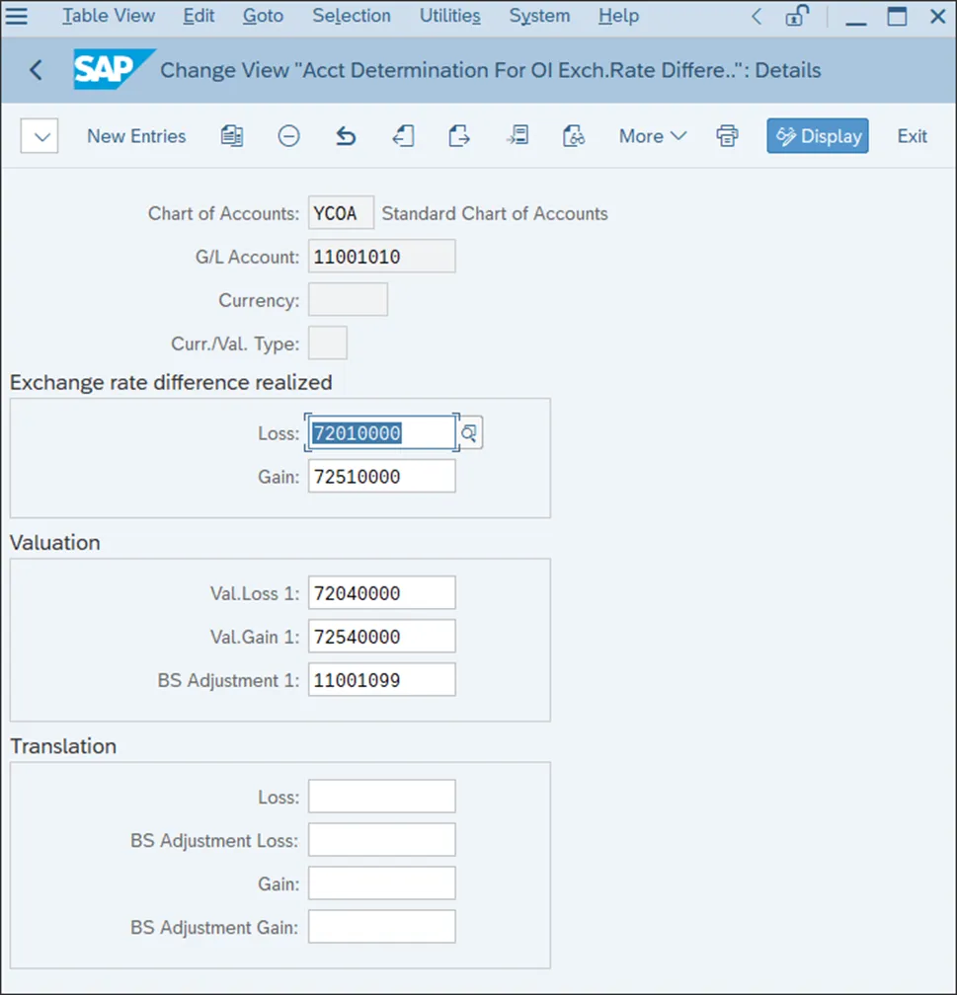Click the hamburger menu icon
Viewport: 957px width, 995px height.
coord(17,17)
